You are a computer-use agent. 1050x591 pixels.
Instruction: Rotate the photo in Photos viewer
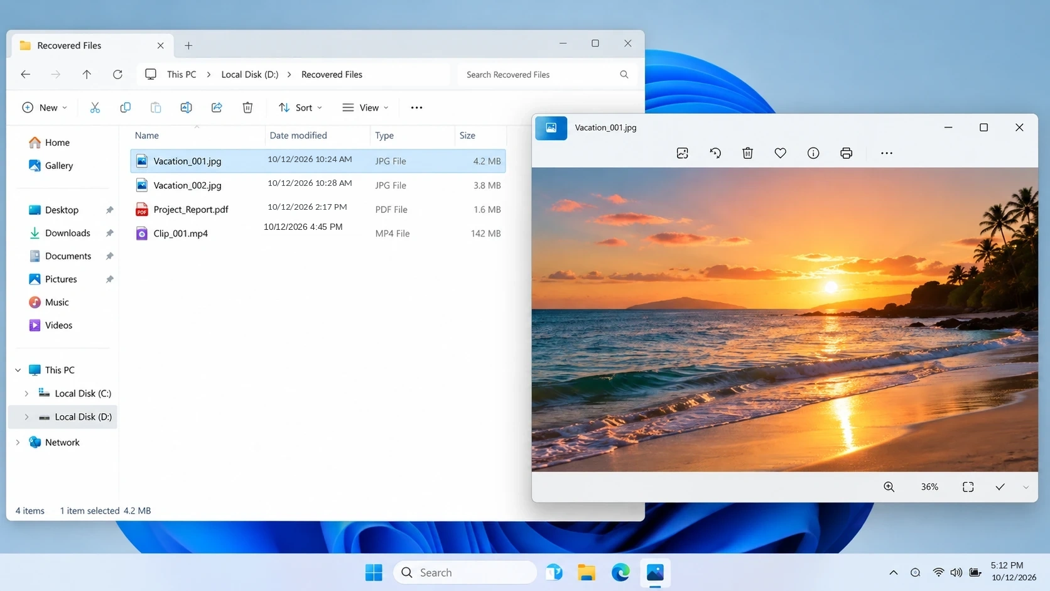click(x=715, y=153)
